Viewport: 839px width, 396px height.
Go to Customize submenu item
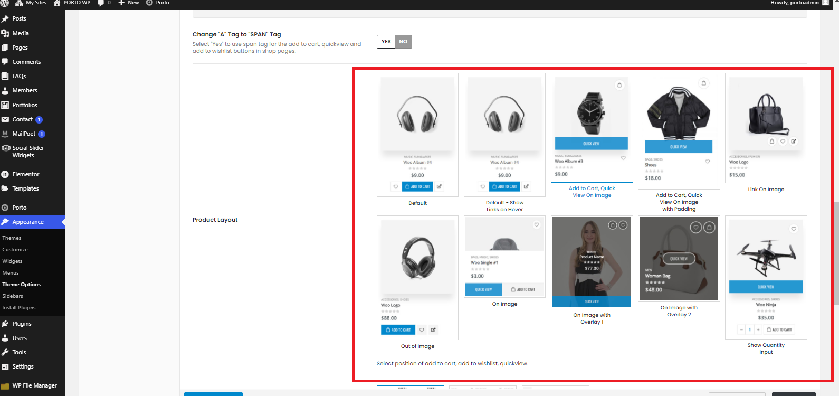click(15, 250)
